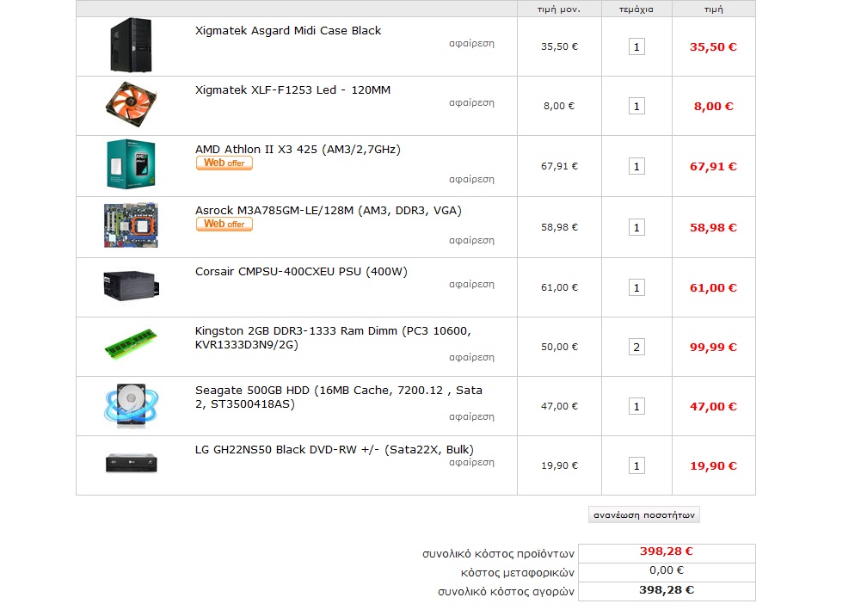Remove the Corsair PSU via αφαίρεση link
This screenshot has width=867, height=616.
coord(471,284)
